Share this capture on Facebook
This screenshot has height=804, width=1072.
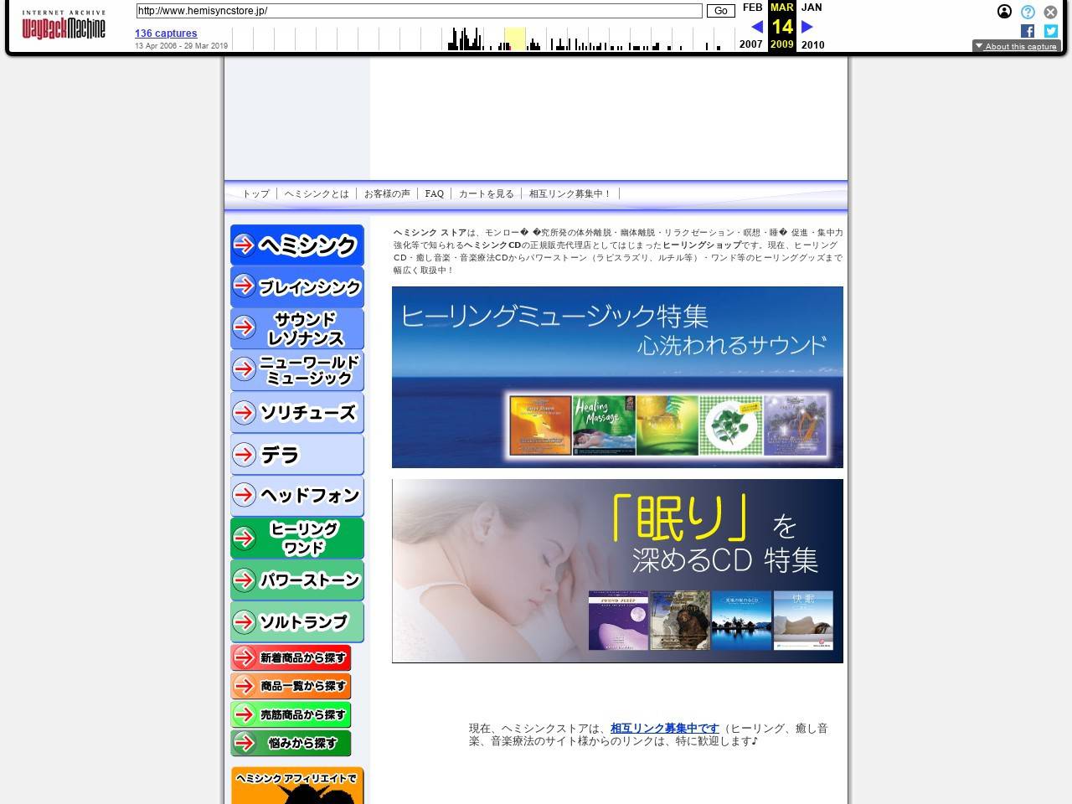pos(1027,31)
